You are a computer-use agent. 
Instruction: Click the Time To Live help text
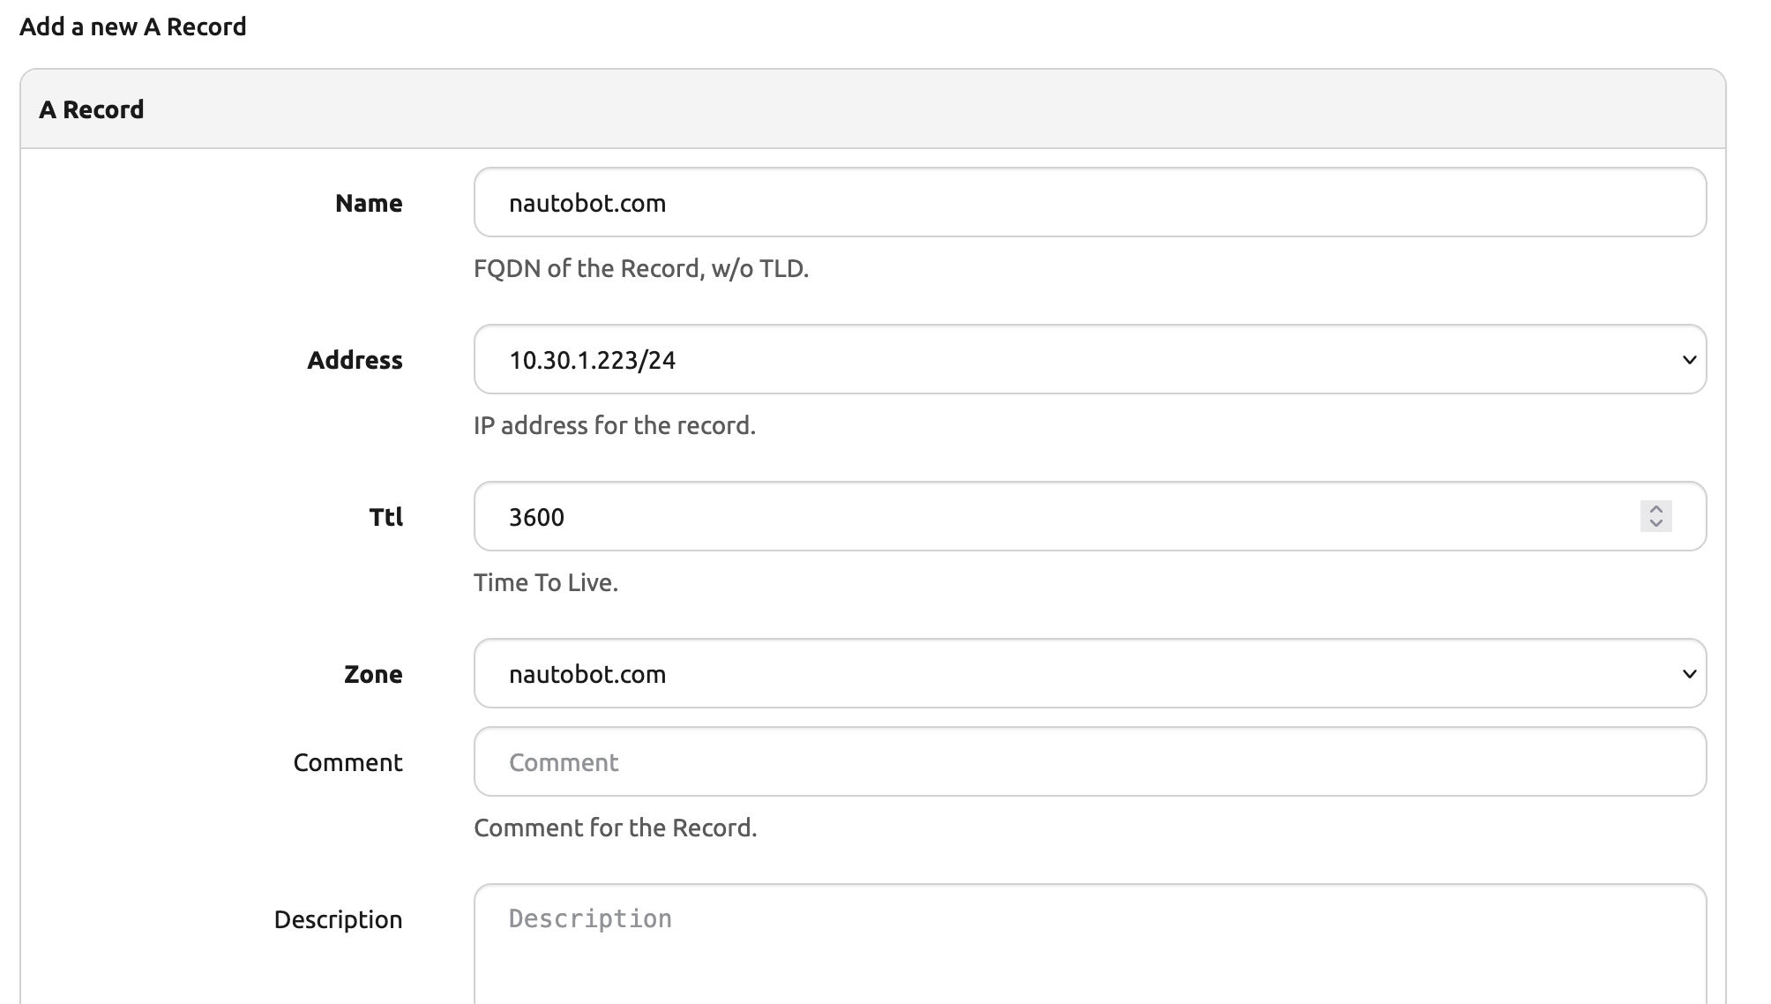(545, 582)
